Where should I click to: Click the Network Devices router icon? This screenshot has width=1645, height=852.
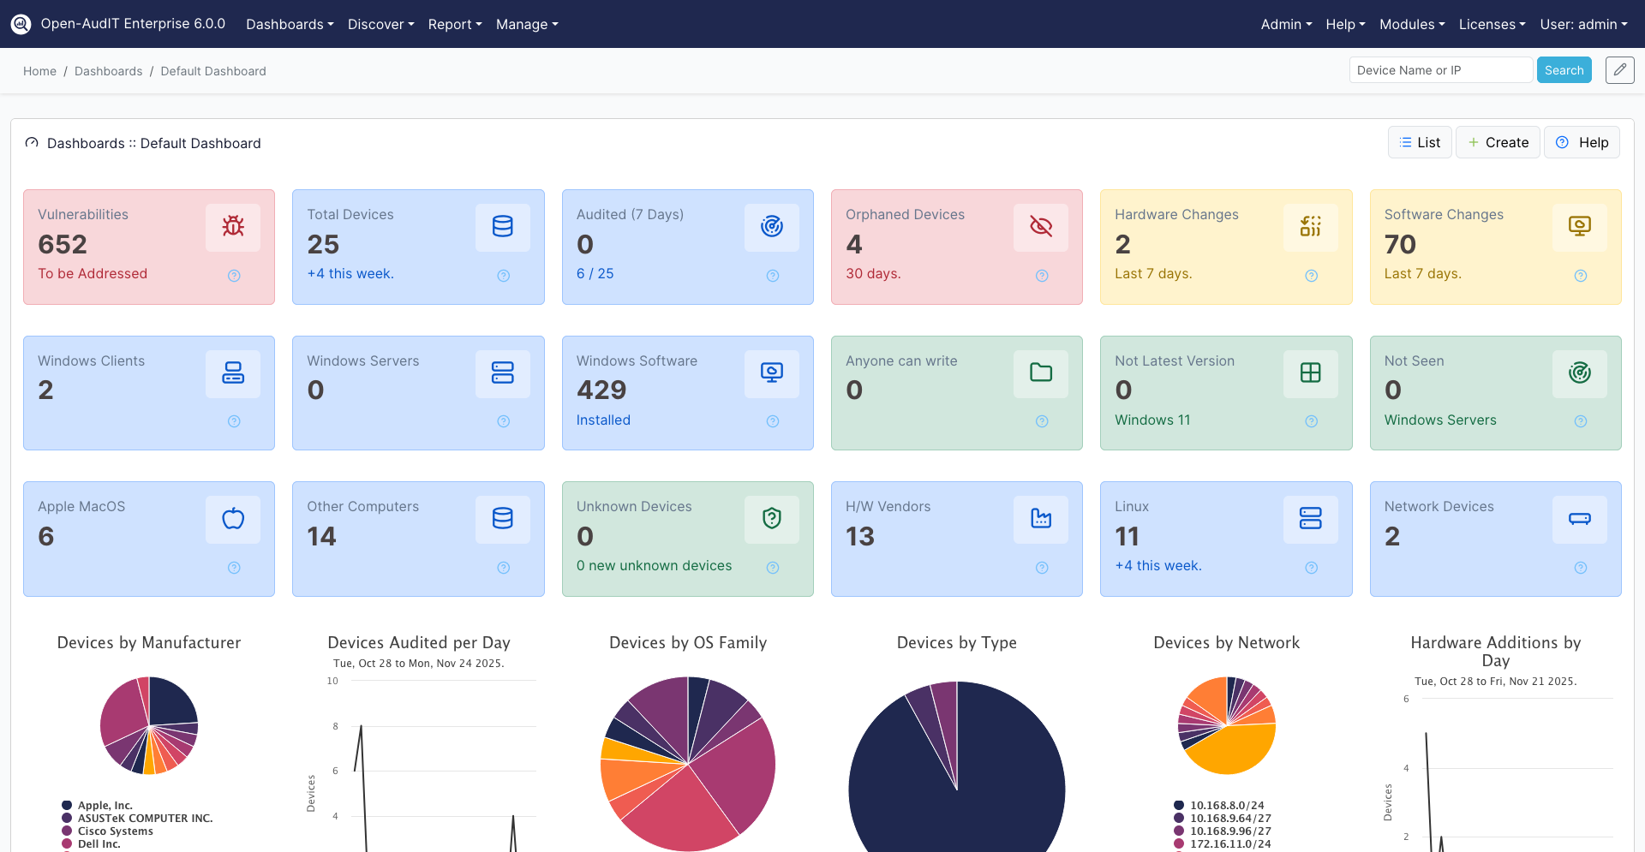pos(1579,519)
